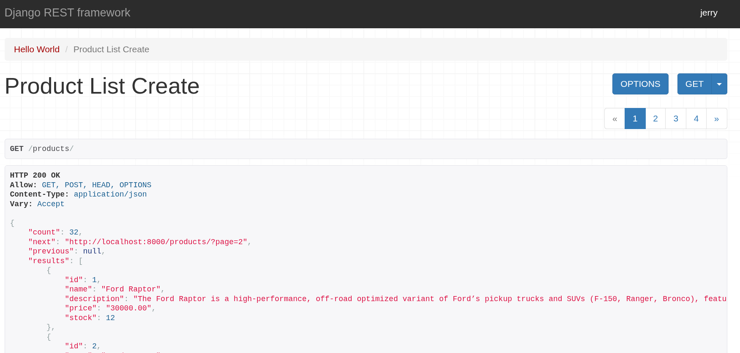This screenshot has height=353, width=740.
Task: Follow the next page URL in JSON
Action: click(x=156, y=242)
